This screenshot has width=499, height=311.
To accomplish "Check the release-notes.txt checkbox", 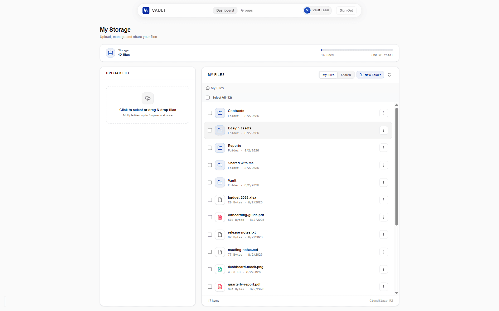I will [210, 235].
